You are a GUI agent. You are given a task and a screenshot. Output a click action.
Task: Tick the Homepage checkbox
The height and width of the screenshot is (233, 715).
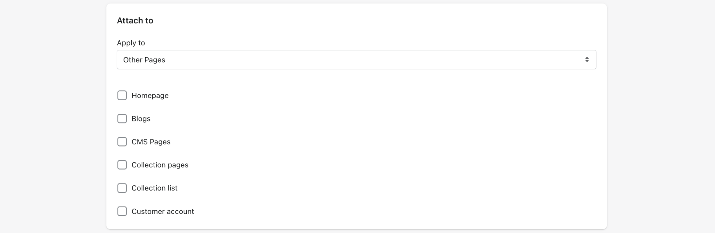click(122, 95)
